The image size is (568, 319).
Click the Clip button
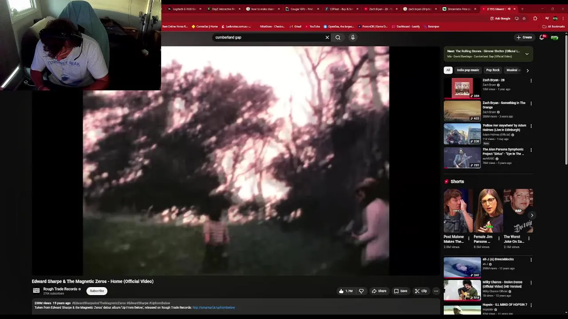pyautogui.click(x=421, y=291)
